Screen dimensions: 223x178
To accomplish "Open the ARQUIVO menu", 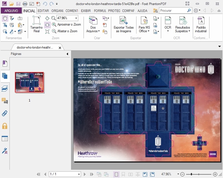I will [x=11, y=11].
